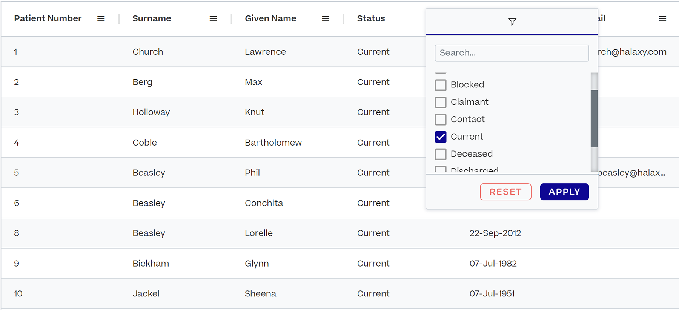This screenshot has height=310, width=679.
Task: Click the filter Search field
Action: [512, 53]
